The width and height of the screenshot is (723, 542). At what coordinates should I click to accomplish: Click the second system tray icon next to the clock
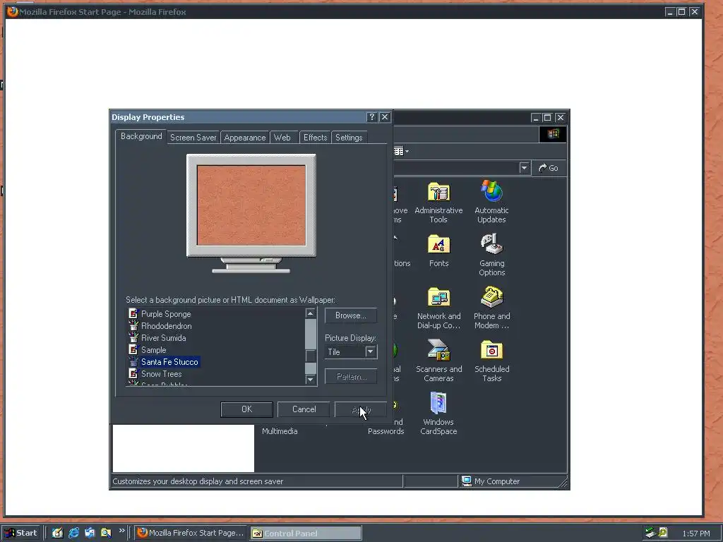663,533
